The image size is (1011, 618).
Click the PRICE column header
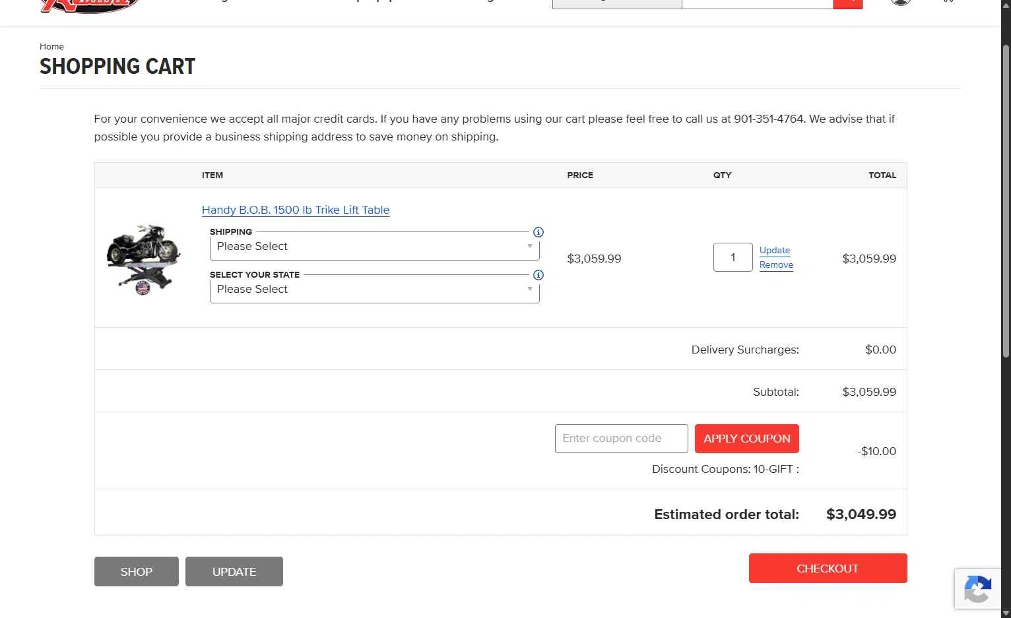tap(580, 175)
